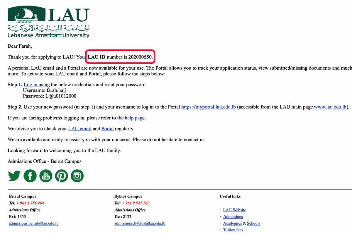The image size is (352, 234).
Task: Open the Instagram icon
Action: [77, 176]
